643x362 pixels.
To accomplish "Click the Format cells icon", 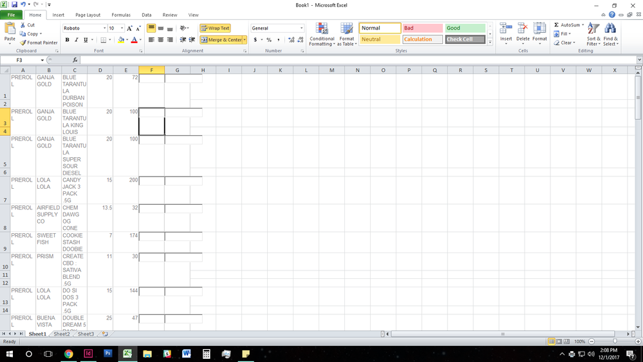I will pos(539,29).
